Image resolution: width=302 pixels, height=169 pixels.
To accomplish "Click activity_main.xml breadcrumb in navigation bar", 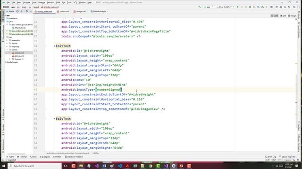I will pyautogui.click(x=50, y=7).
